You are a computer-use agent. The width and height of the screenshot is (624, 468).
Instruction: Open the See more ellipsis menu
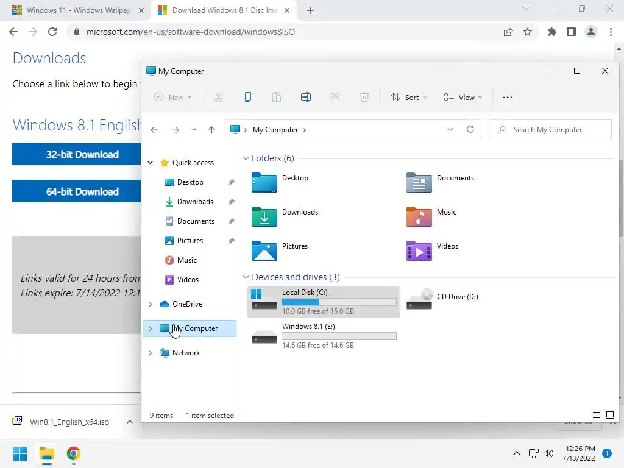point(508,97)
